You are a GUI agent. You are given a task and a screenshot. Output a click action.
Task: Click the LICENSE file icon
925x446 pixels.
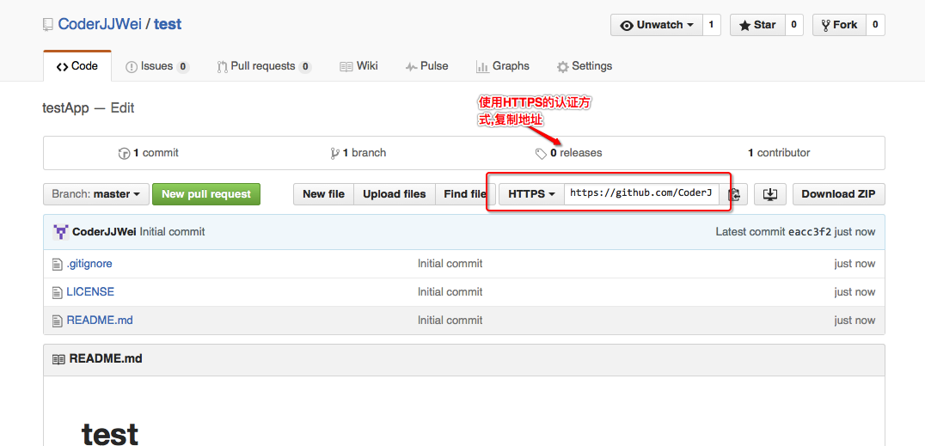58,293
